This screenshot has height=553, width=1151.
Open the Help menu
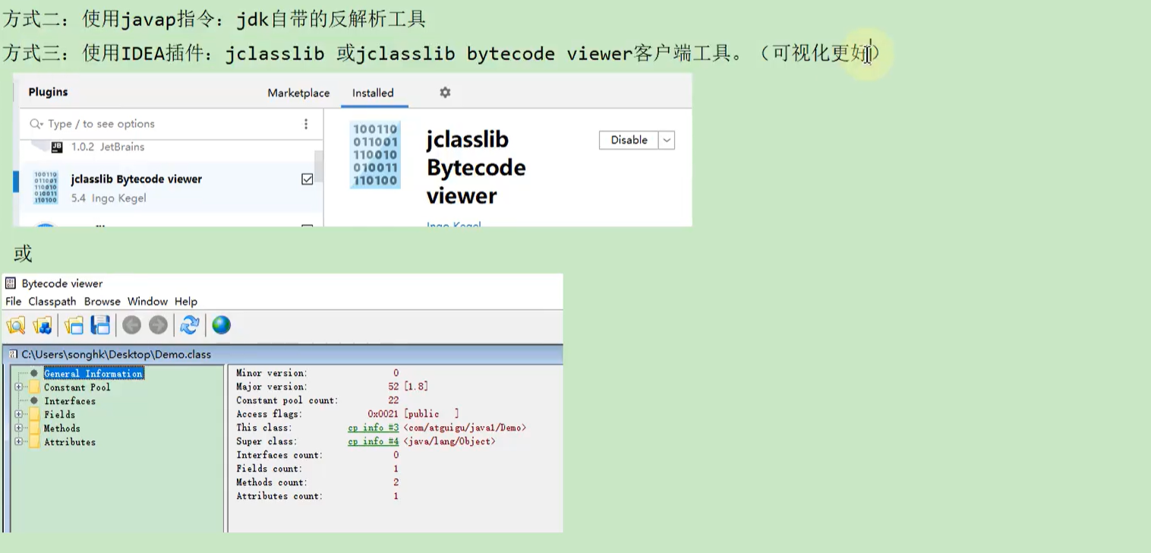point(185,302)
